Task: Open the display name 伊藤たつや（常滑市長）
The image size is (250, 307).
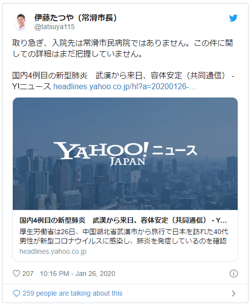Action: [x=76, y=18]
